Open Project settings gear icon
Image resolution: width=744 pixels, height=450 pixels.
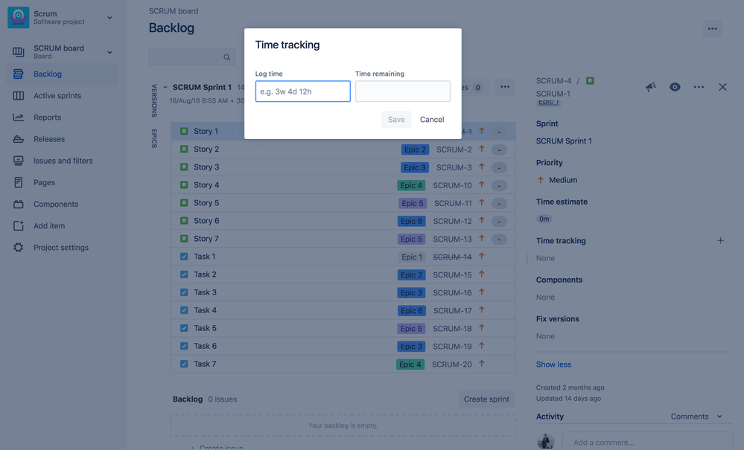coord(19,247)
